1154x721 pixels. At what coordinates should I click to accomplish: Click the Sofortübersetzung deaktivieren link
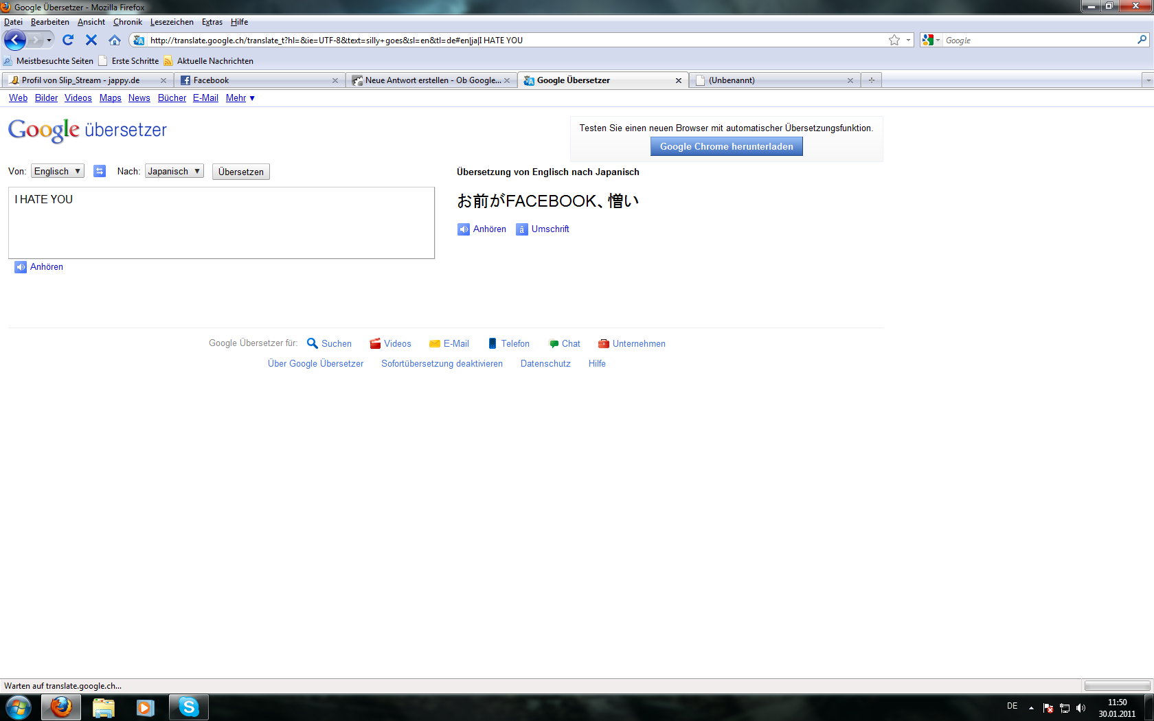442,363
